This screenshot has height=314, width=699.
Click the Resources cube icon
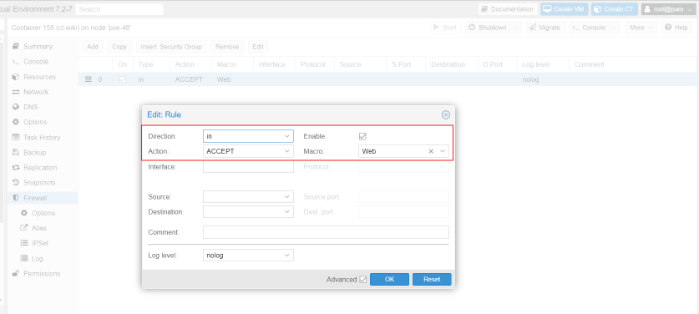coord(16,77)
